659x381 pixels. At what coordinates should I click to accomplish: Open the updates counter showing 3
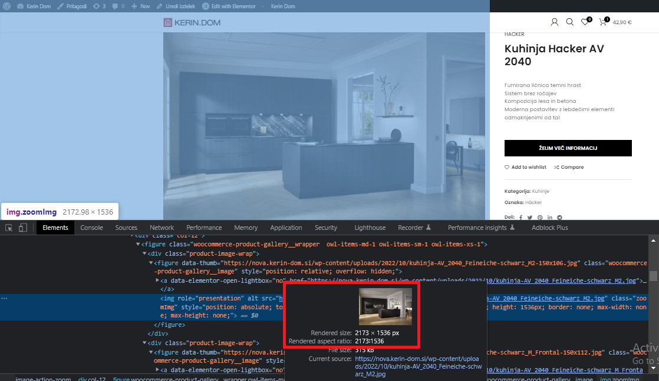click(x=99, y=6)
